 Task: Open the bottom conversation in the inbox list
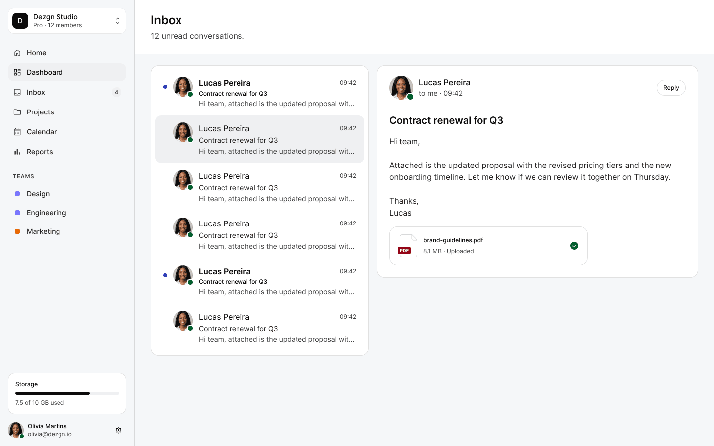pos(260,328)
